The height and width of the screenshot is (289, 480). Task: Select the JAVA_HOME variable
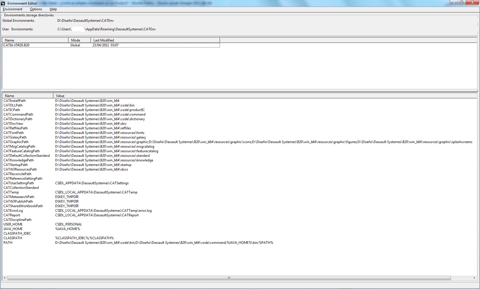click(x=13, y=229)
